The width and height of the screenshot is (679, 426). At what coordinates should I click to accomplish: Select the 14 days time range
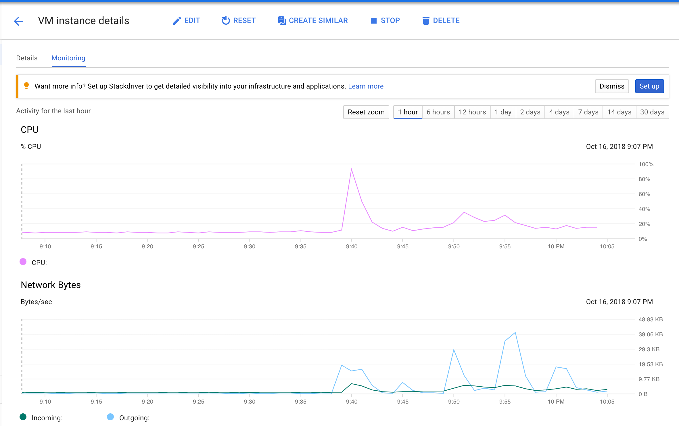click(x=619, y=112)
